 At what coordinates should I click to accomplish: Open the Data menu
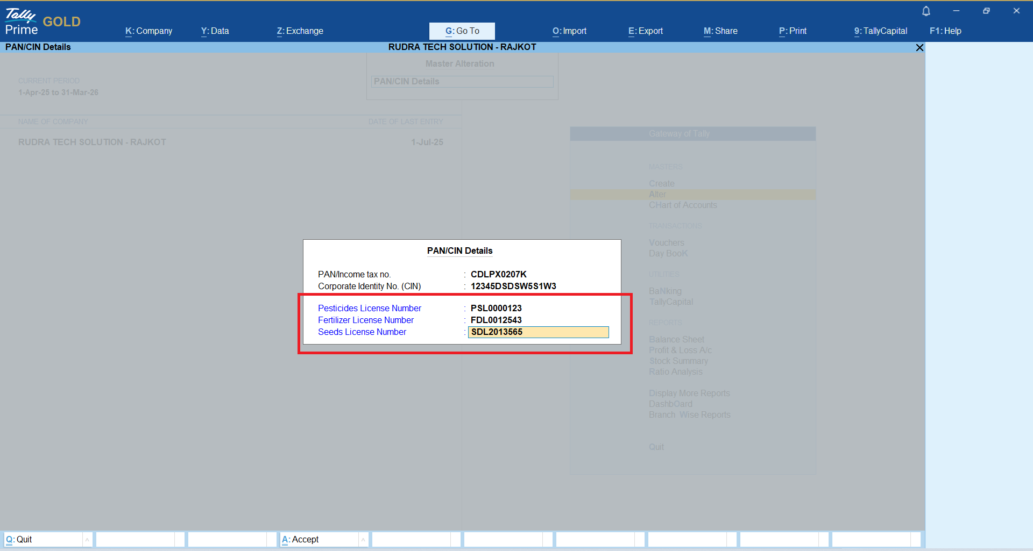click(x=215, y=31)
